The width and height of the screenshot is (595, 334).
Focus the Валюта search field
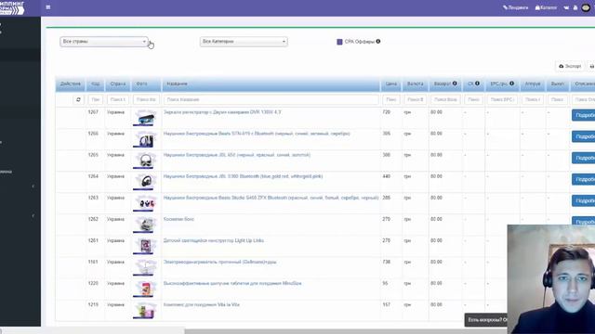click(416, 99)
